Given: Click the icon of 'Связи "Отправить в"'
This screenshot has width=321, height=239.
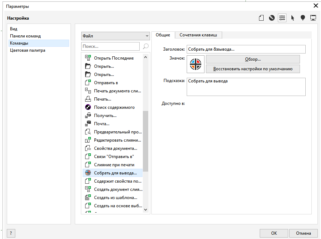Looking at the screenshot, I should click(88, 156).
